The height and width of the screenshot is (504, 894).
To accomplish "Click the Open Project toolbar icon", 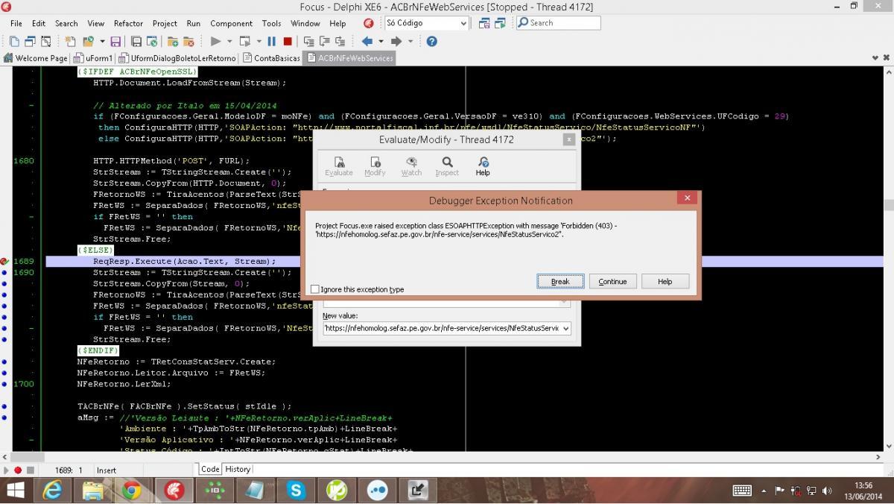I will [152, 42].
